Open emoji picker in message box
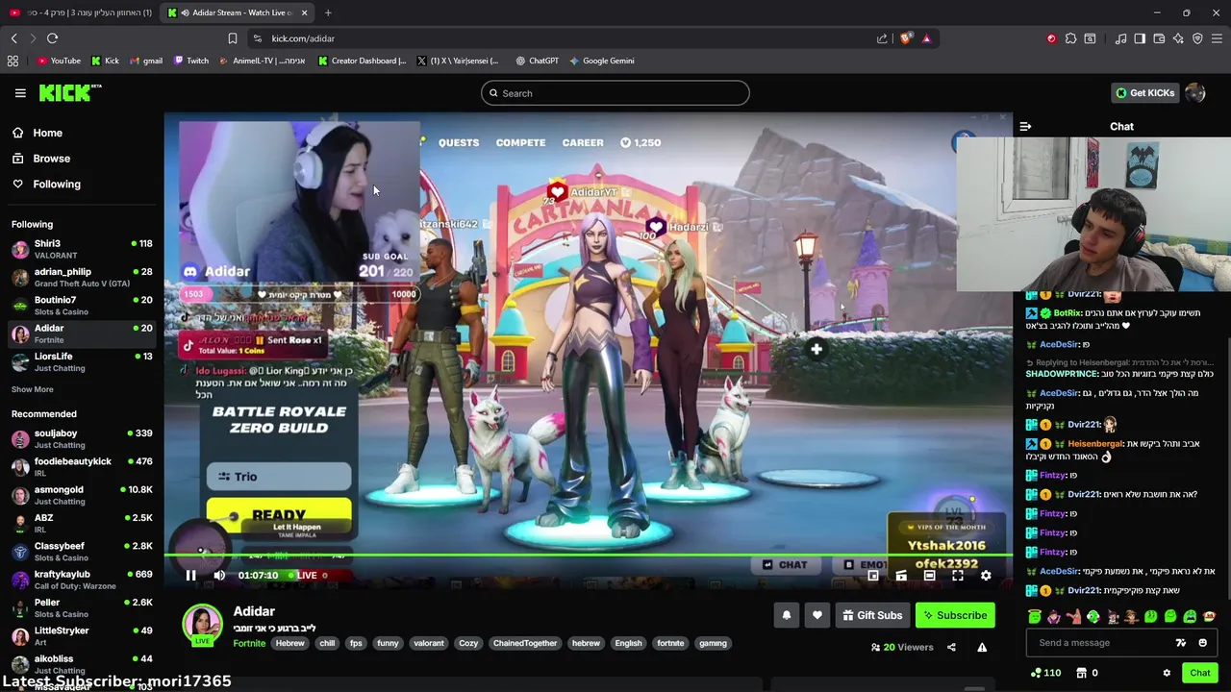 tap(1202, 643)
